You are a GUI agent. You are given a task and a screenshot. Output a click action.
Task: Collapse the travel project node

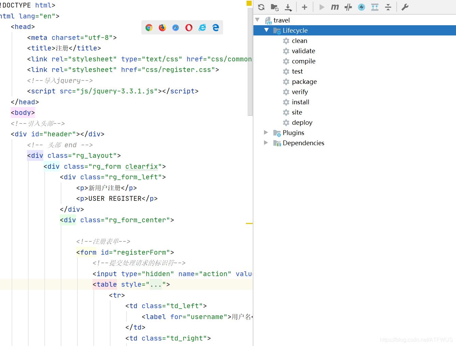coord(258,20)
